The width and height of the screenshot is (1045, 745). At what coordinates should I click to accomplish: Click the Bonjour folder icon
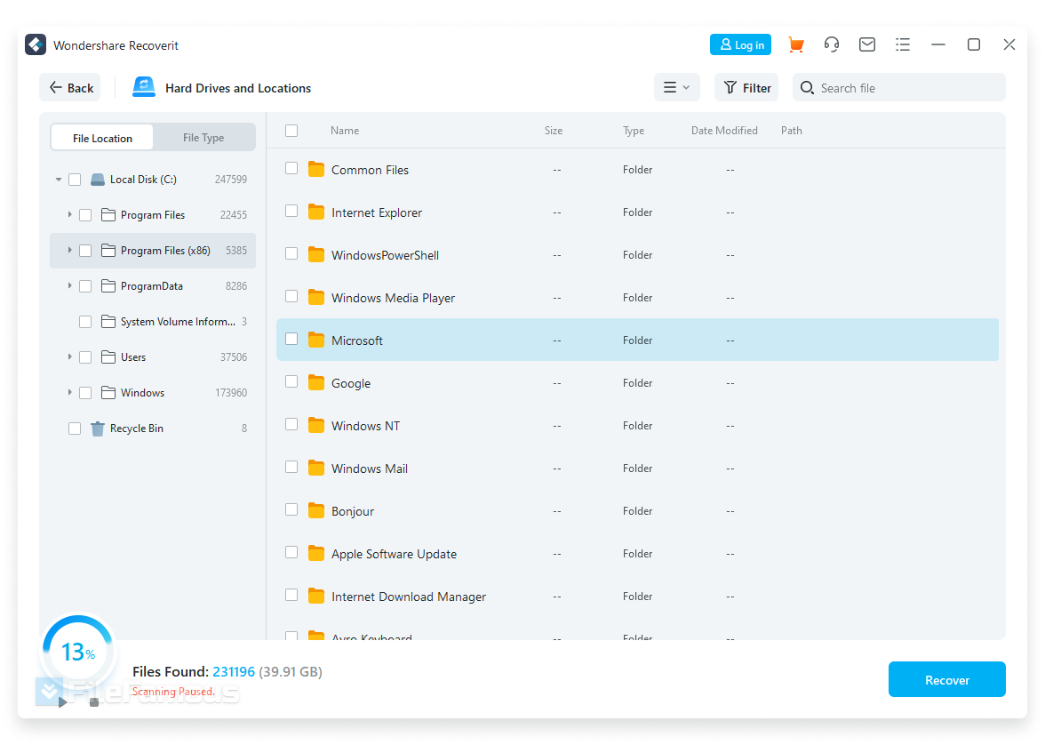(316, 511)
